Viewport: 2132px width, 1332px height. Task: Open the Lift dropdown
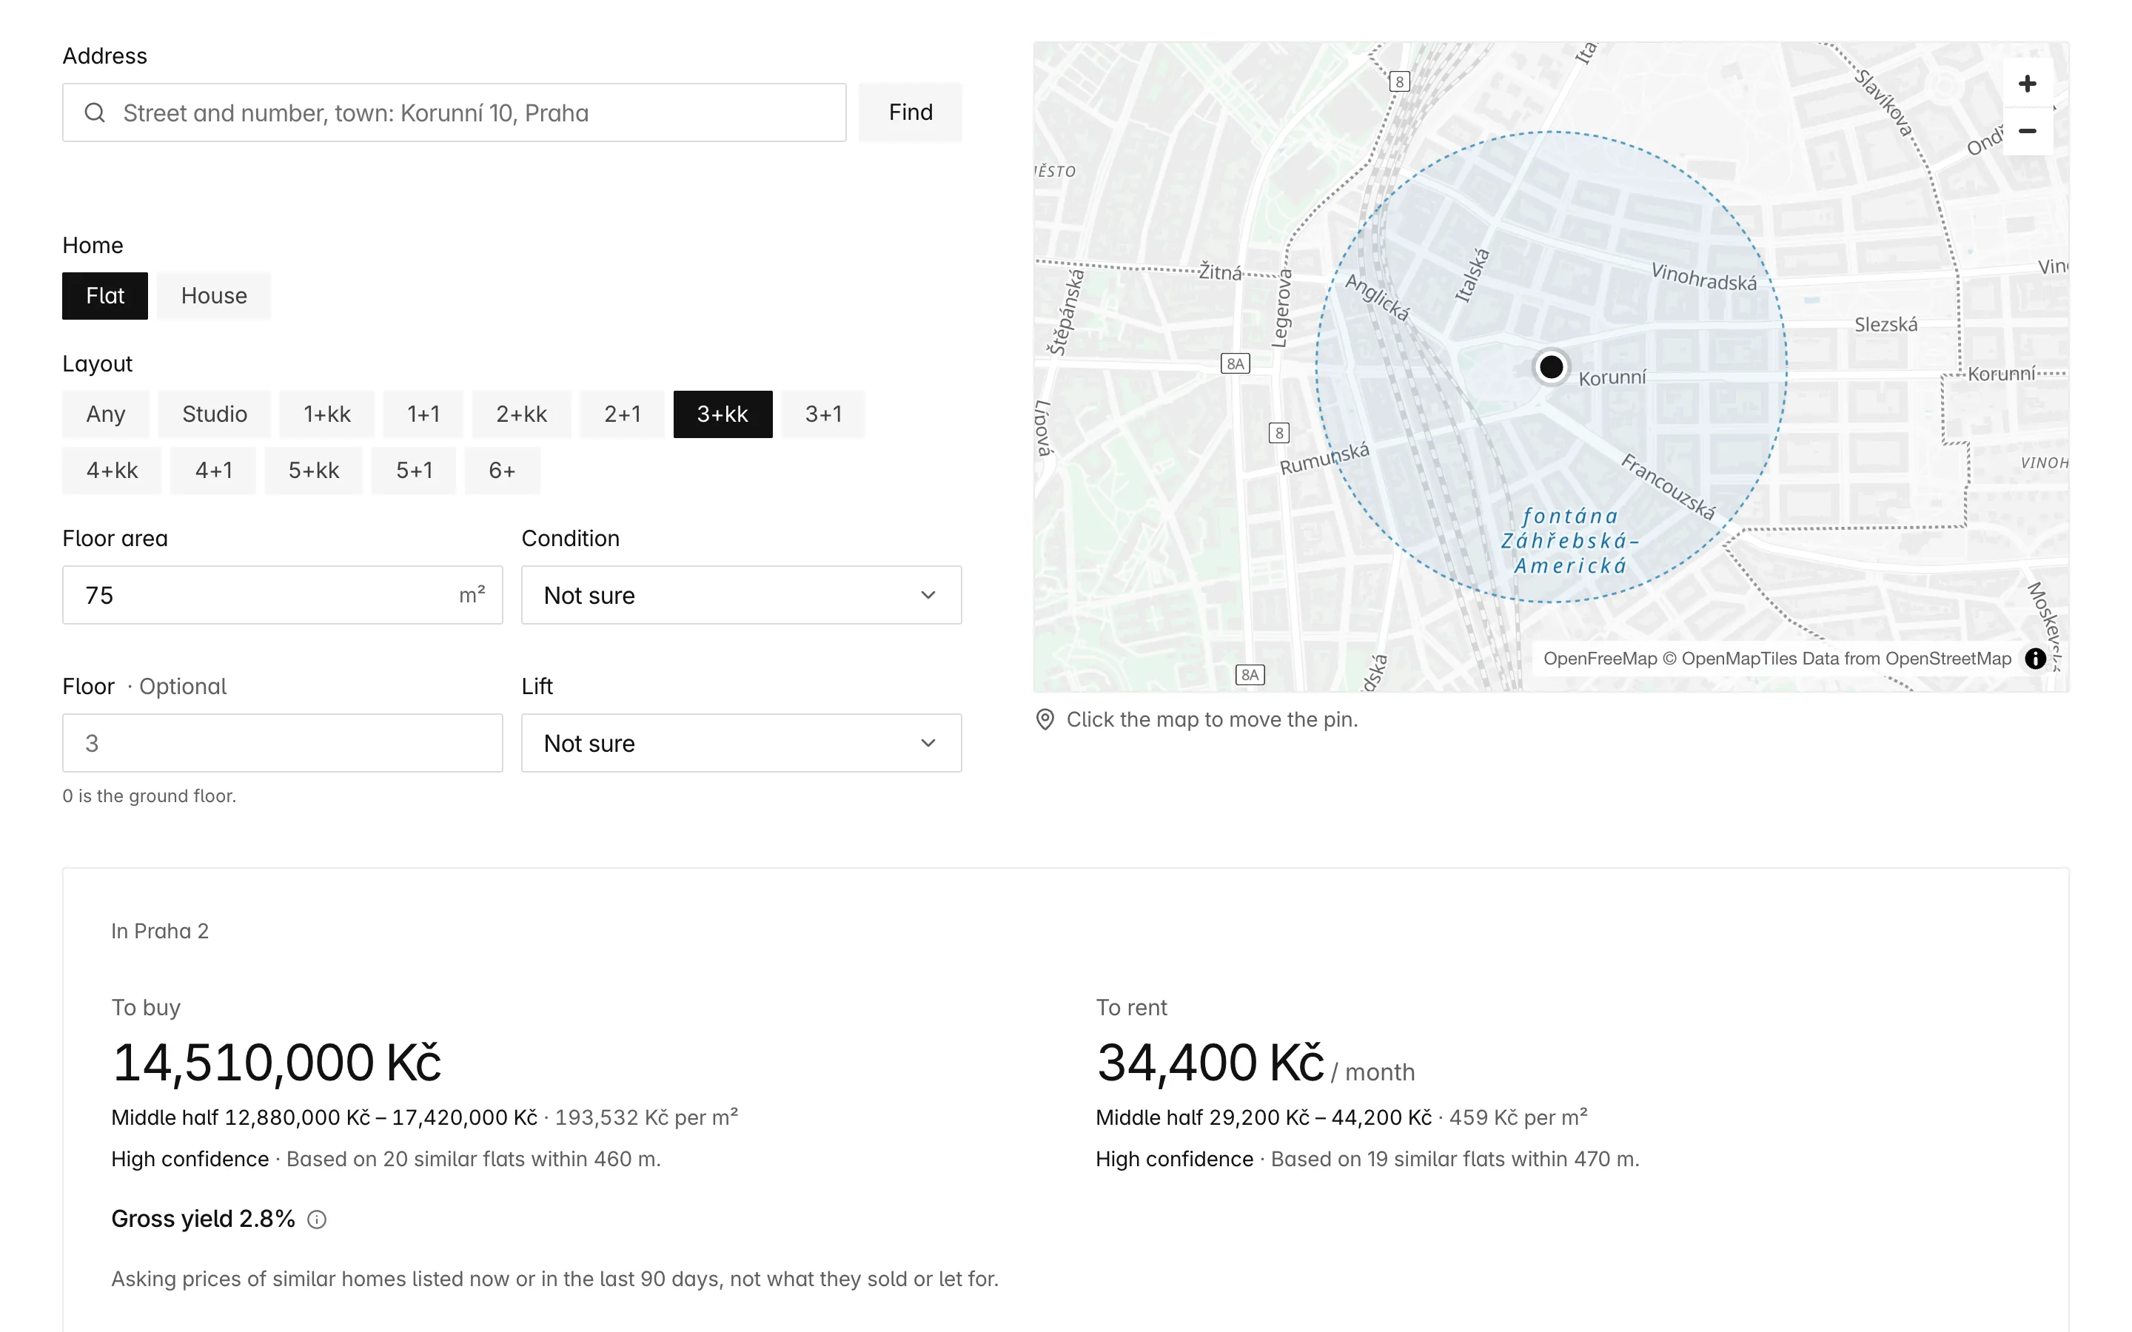[x=741, y=744]
